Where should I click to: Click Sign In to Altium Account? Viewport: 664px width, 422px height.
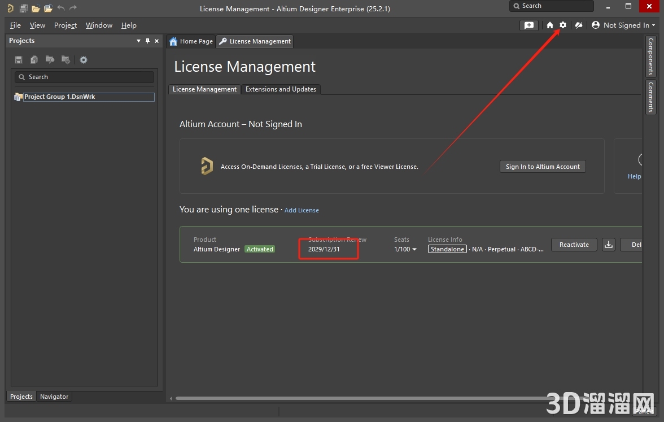[543, 167]
